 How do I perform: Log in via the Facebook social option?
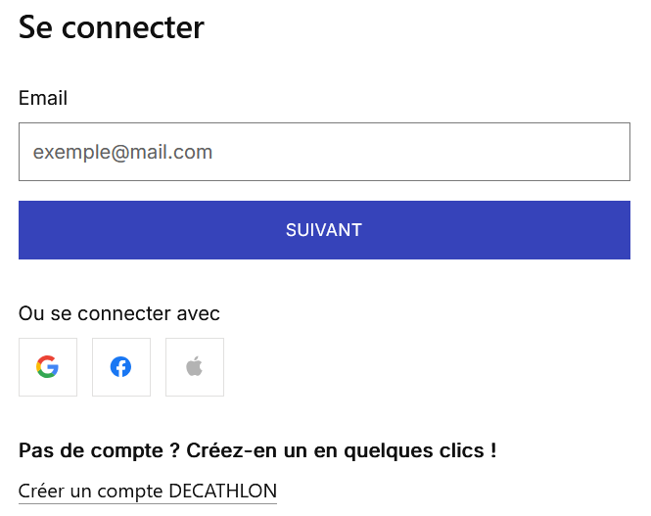121,367
